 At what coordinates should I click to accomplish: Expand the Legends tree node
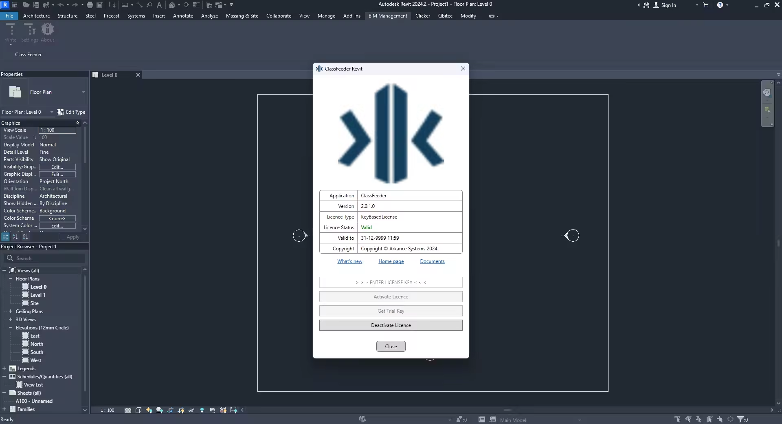4,368
